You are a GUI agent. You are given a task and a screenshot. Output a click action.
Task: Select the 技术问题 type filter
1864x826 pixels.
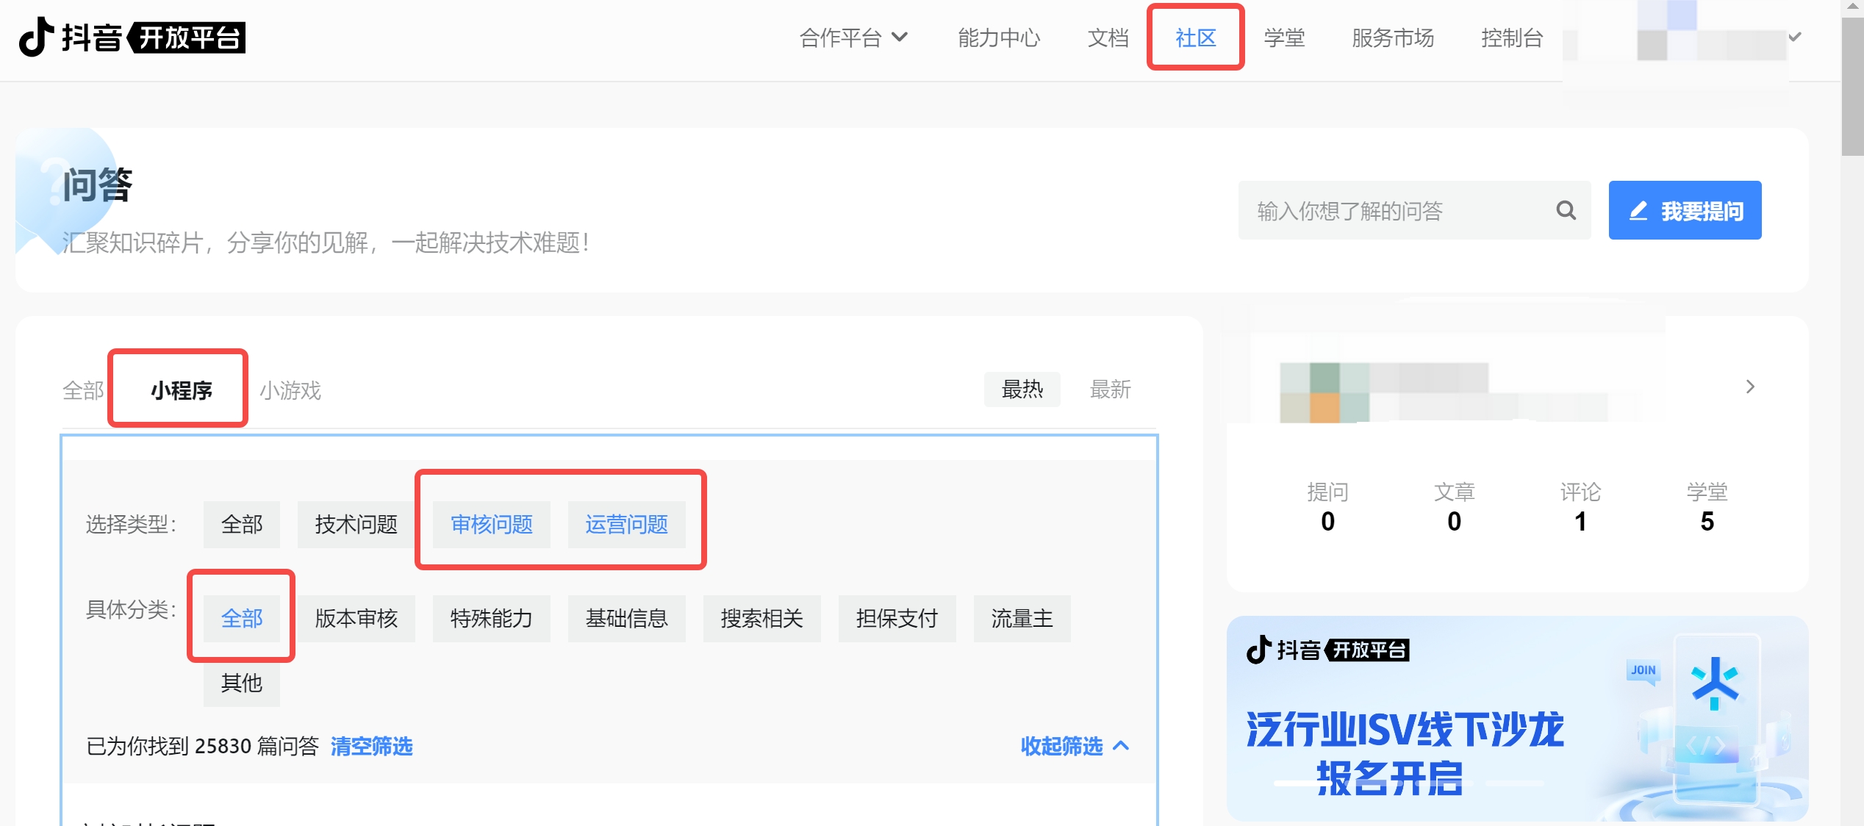[x=356, y=524]
